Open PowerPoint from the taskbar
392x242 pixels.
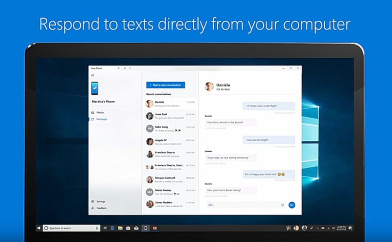[x=155, y=228]
